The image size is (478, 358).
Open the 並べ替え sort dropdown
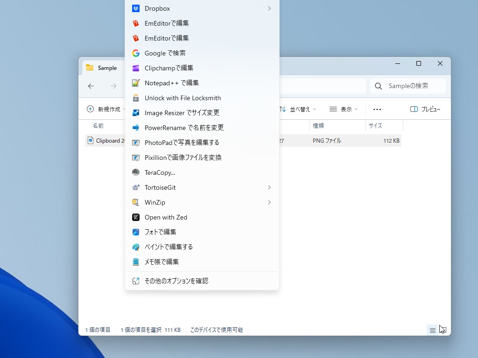(x=298, y=109)
